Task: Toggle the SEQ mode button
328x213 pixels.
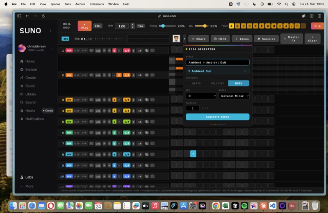Action: coord(65,39)
